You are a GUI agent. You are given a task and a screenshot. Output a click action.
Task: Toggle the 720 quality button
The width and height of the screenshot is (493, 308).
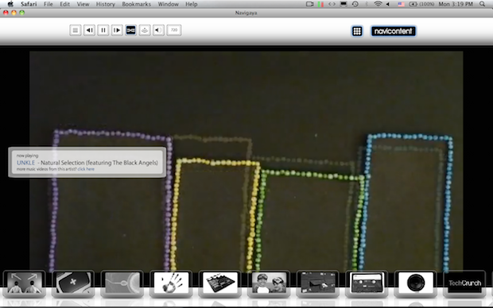coord(174,30)
